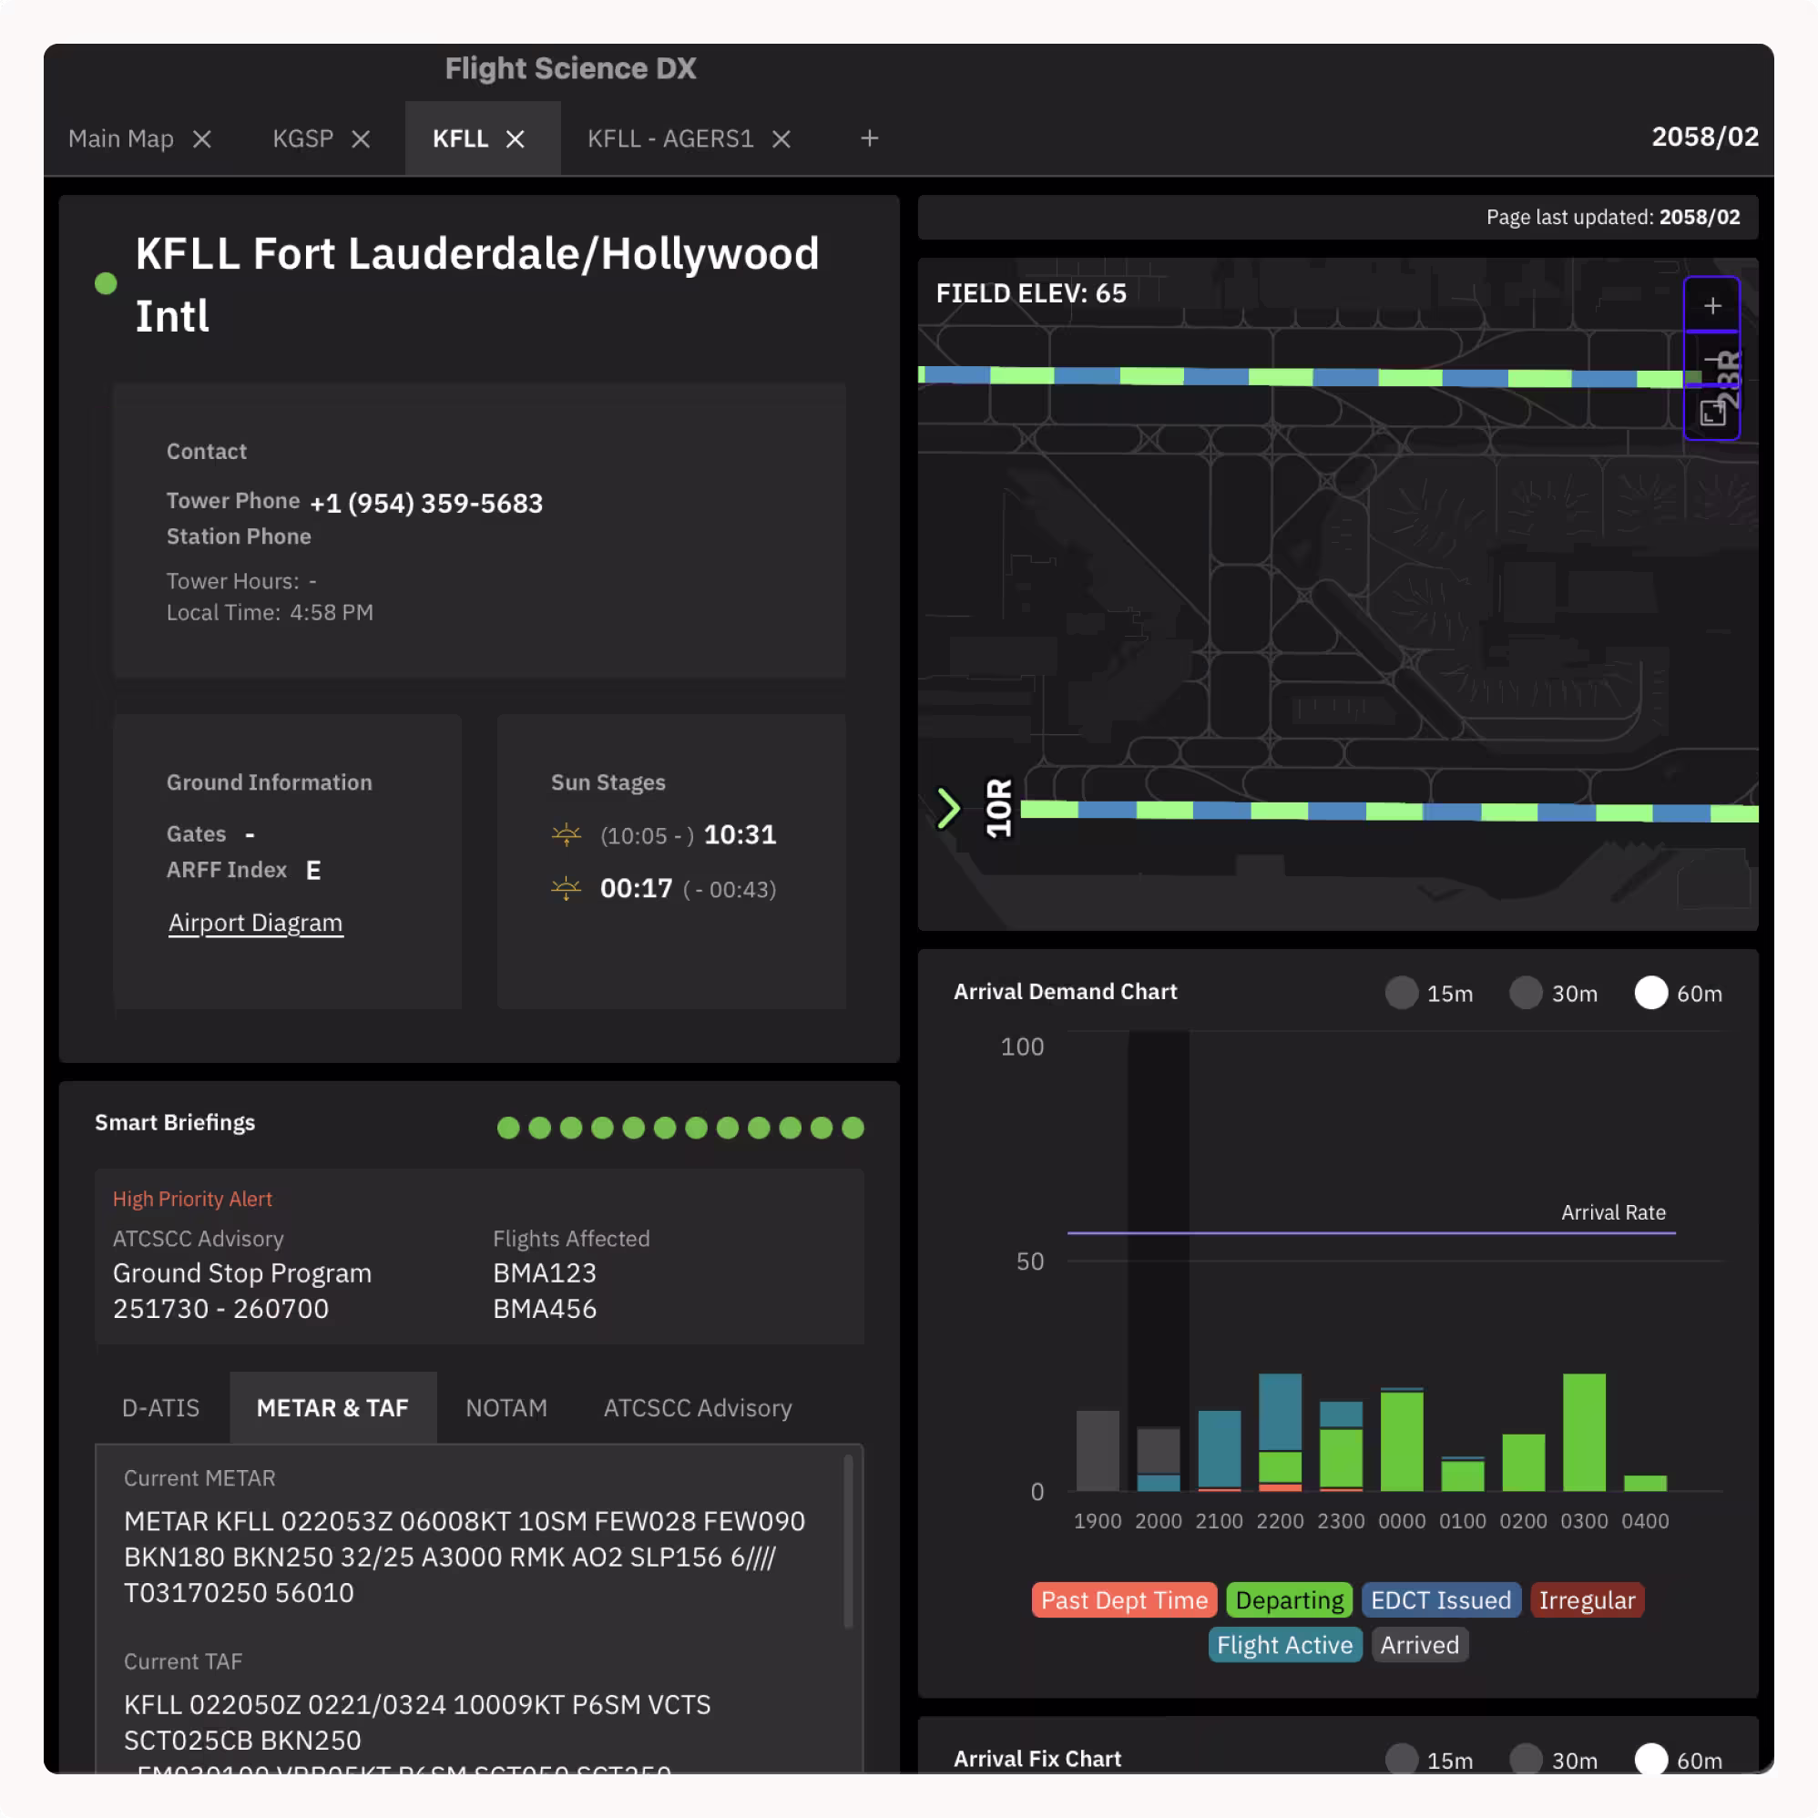Viewport: 1818px width, 1818px height.
Task: Click the 2200 arrival demand bar
Action: pos(1280,1432)
